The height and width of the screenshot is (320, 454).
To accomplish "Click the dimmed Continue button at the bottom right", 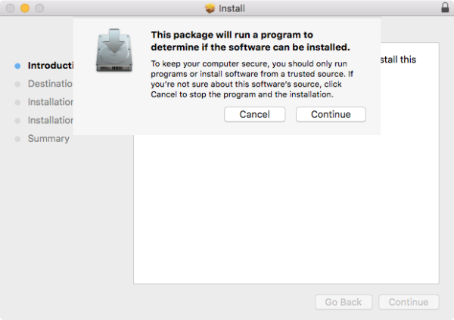I will [x=409, y=302].
